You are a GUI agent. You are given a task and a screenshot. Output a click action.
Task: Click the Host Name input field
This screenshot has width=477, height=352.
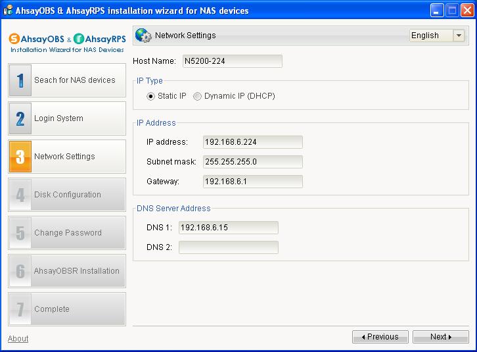[x=233, y=61]
